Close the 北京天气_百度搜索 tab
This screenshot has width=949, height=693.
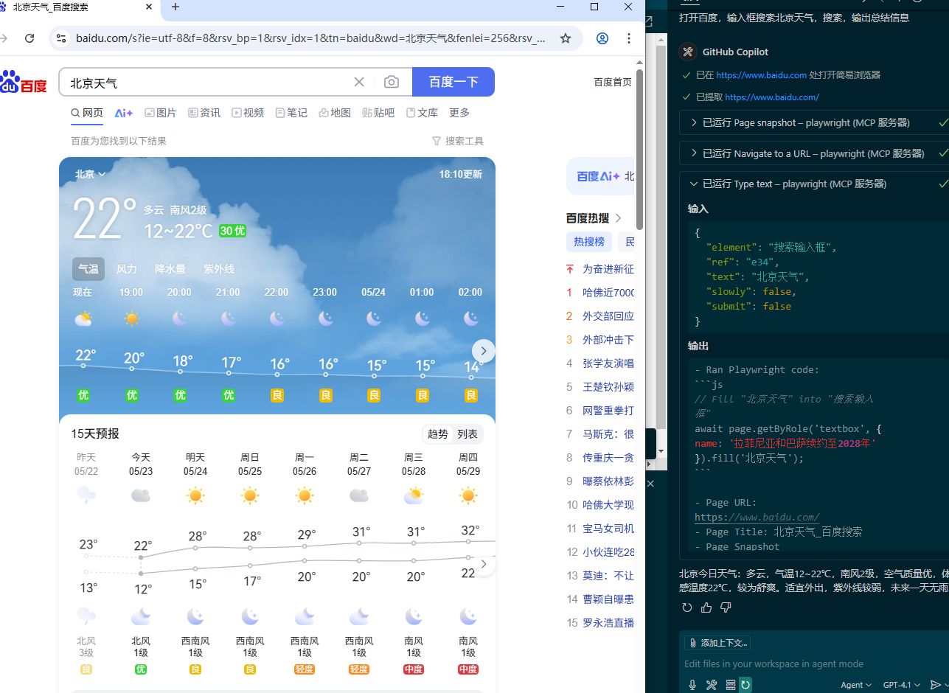tap(149, 7)
